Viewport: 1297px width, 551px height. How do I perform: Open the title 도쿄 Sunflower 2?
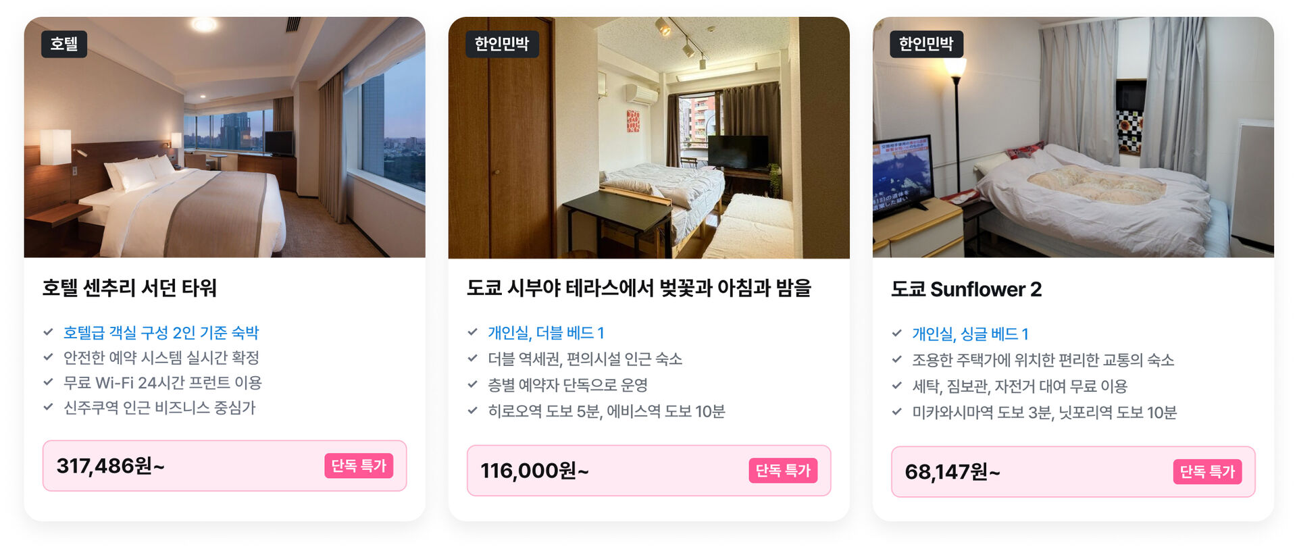click(966, 290)
